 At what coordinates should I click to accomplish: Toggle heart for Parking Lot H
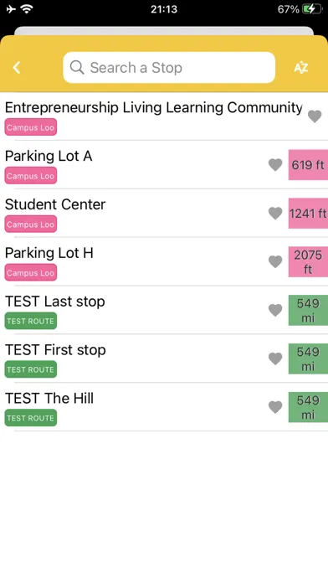[275, 261]
